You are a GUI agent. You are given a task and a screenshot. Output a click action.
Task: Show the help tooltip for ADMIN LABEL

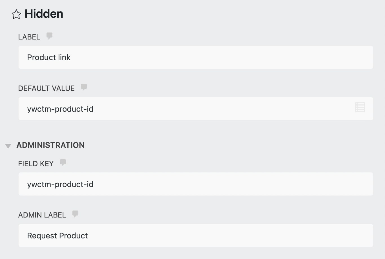(75, 214)
